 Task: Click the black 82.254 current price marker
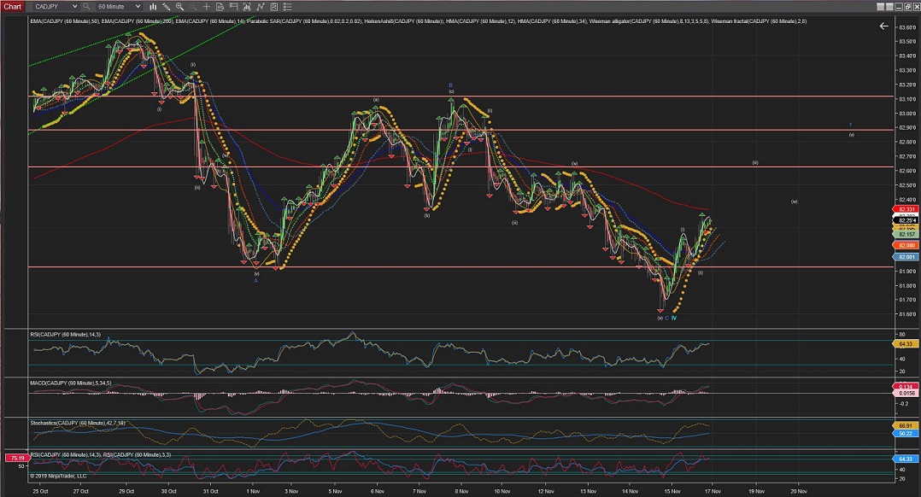point(906,219)
